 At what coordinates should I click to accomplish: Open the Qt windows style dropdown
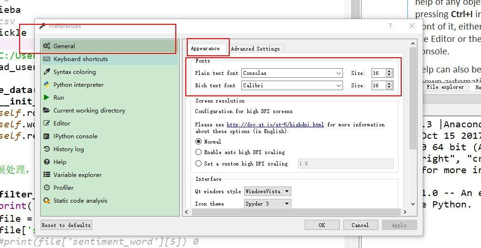(x=267, y=191)
